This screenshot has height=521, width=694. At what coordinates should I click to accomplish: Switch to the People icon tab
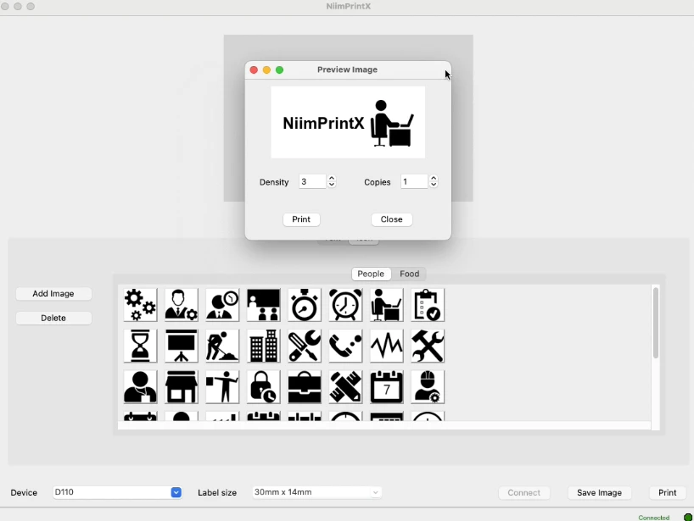[371, 274]
